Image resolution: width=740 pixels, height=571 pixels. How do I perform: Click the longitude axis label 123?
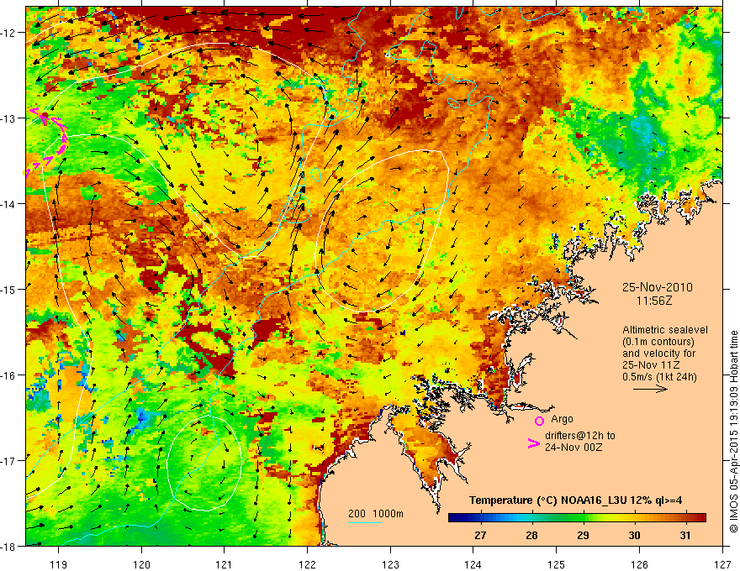390,564
